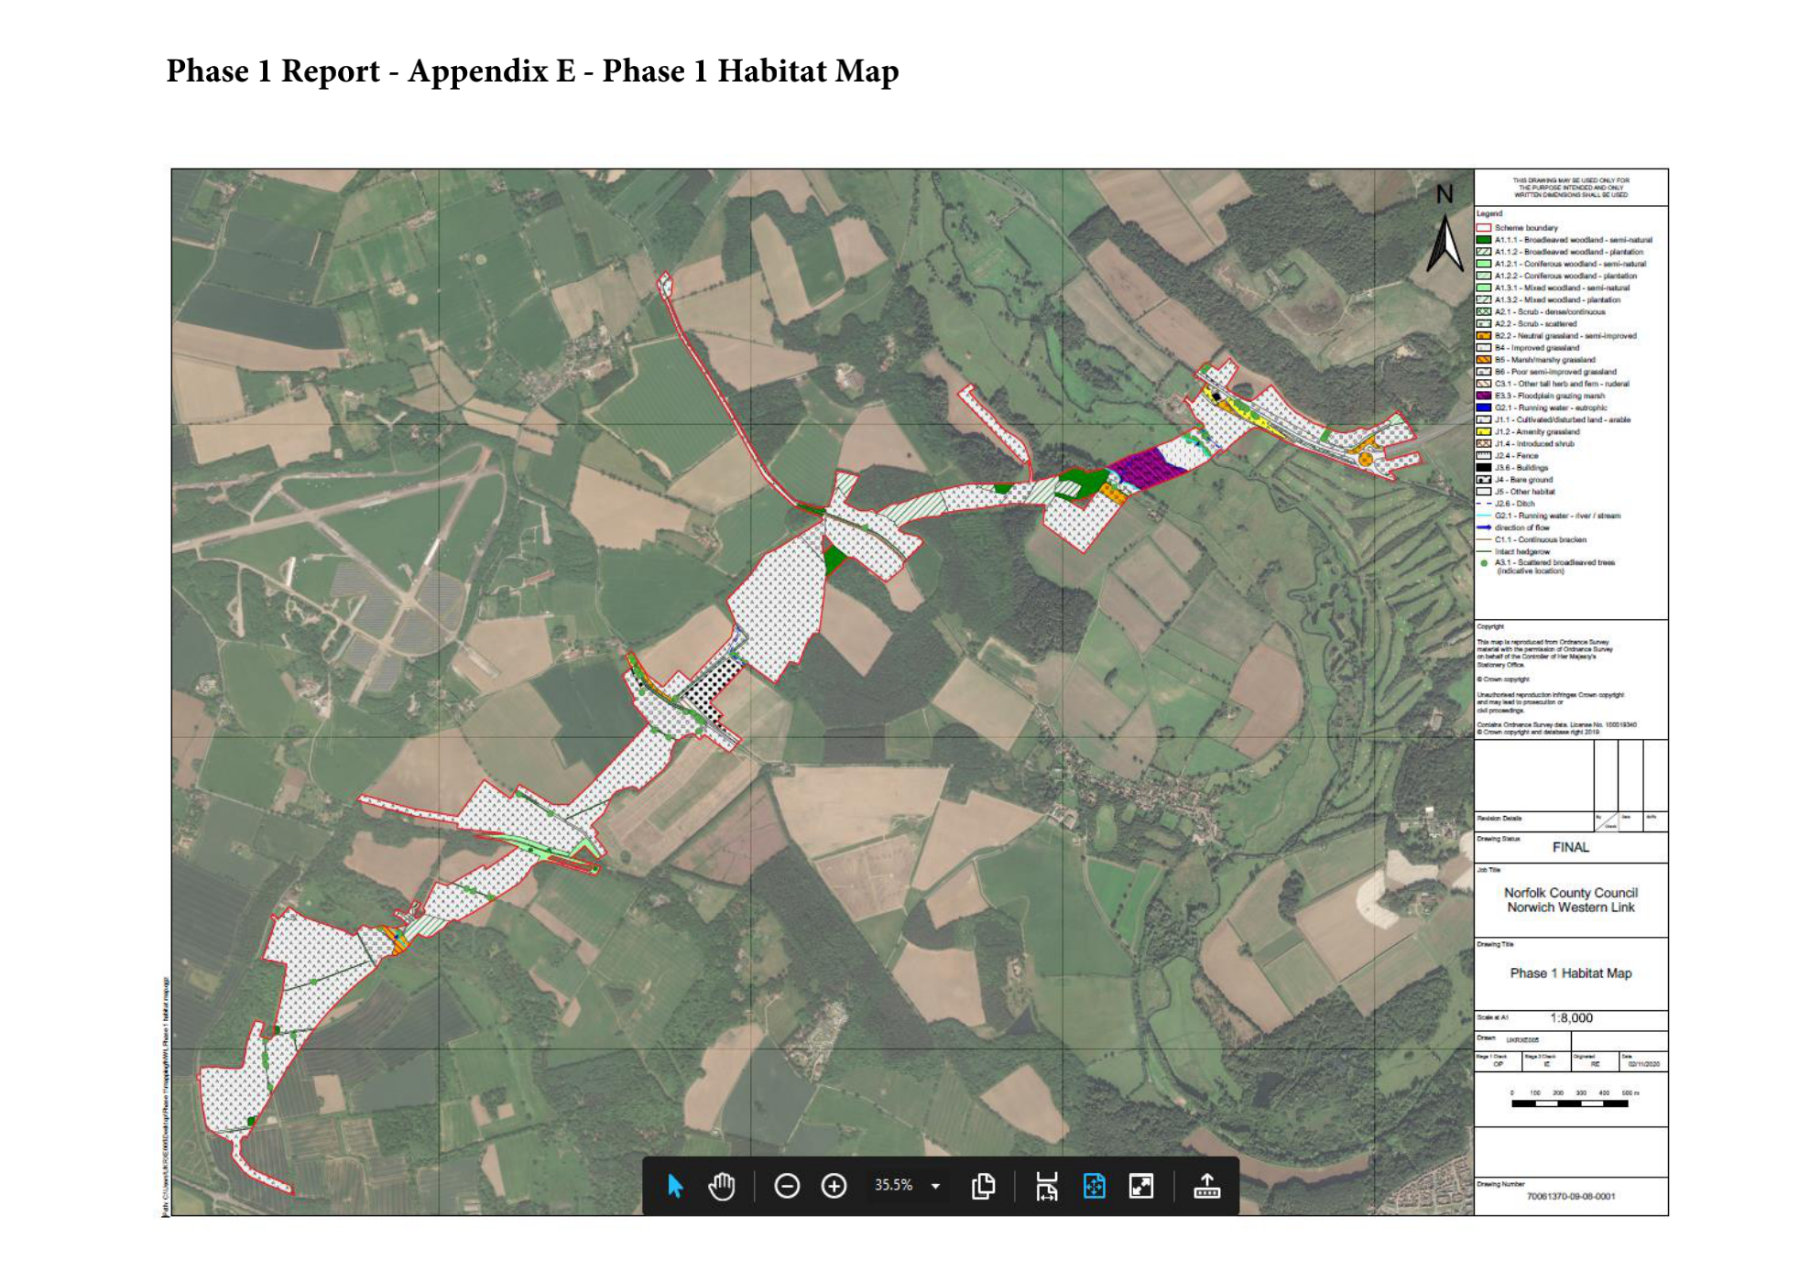Viewport: 1799px width, 1271px height.
Task: Click the Phase 1 Report page heading
Action: 531,71
